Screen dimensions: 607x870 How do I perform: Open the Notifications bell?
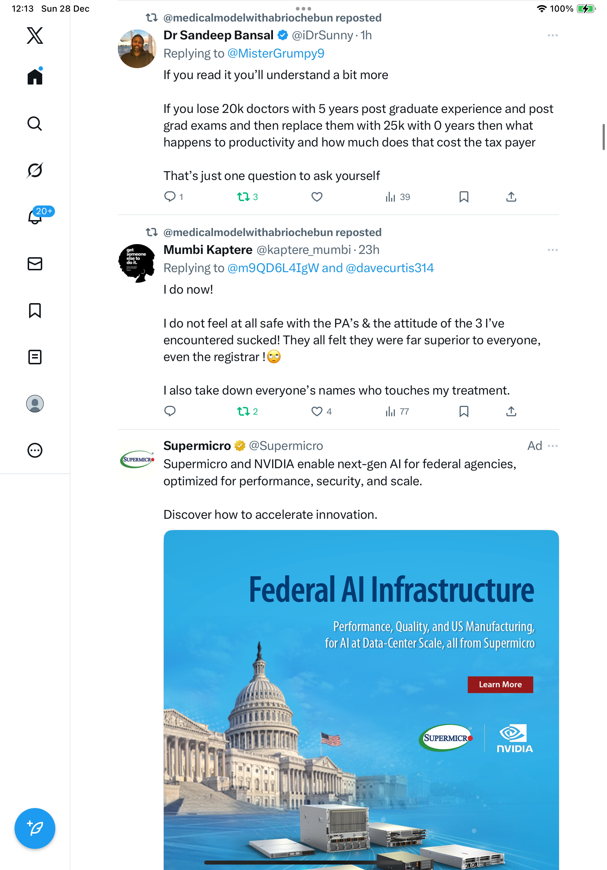pos(35,217)
